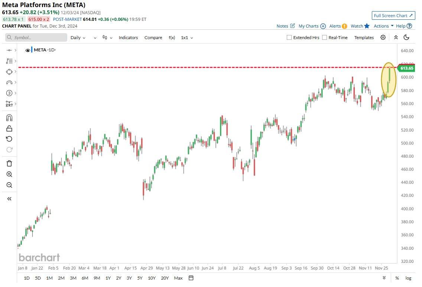Open chart settings gear icon
Viewport: 422px width, 287px height.
coord(383,38)
